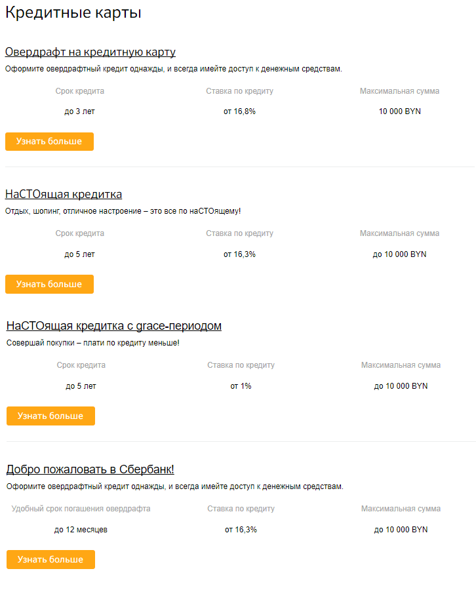The height and width of the screenshot is (592, 476).
Task: Click the Кредитные карты page heading
Action: pyautogui.click(x=73, y=13)
